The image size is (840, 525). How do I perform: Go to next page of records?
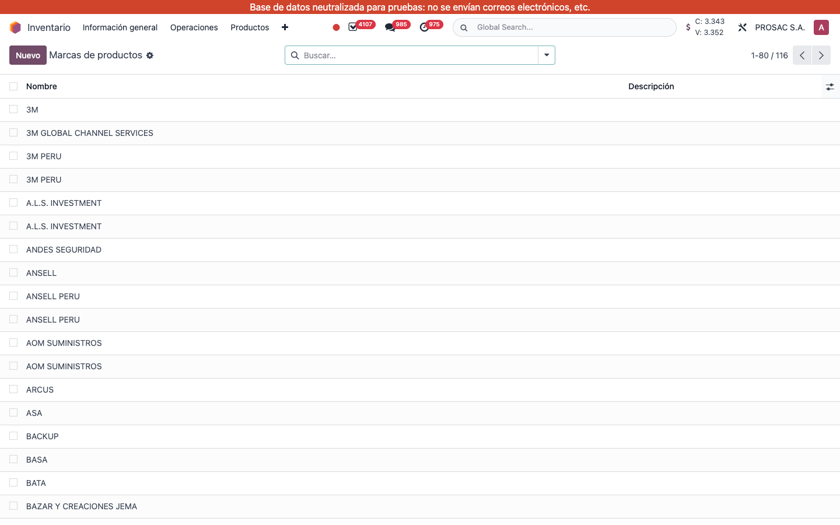click(x=821, y=55)
